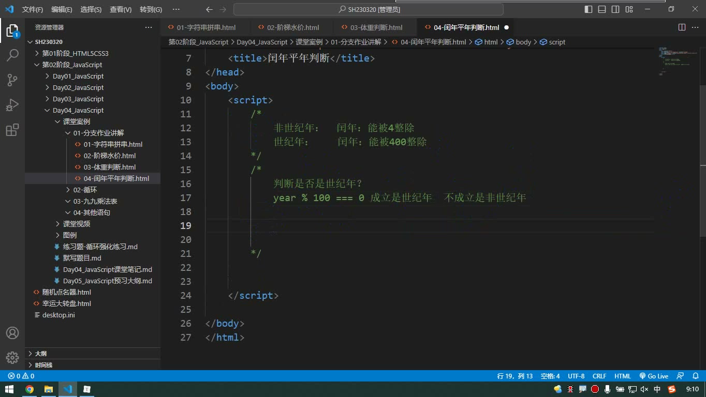Open File Explorer from the taskbar
Image resolution: width=706 pixels, height=397 pixels.
49,389
